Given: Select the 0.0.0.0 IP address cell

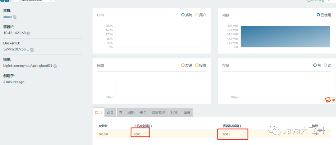Looking at the screenshot, I should [103, 134].
